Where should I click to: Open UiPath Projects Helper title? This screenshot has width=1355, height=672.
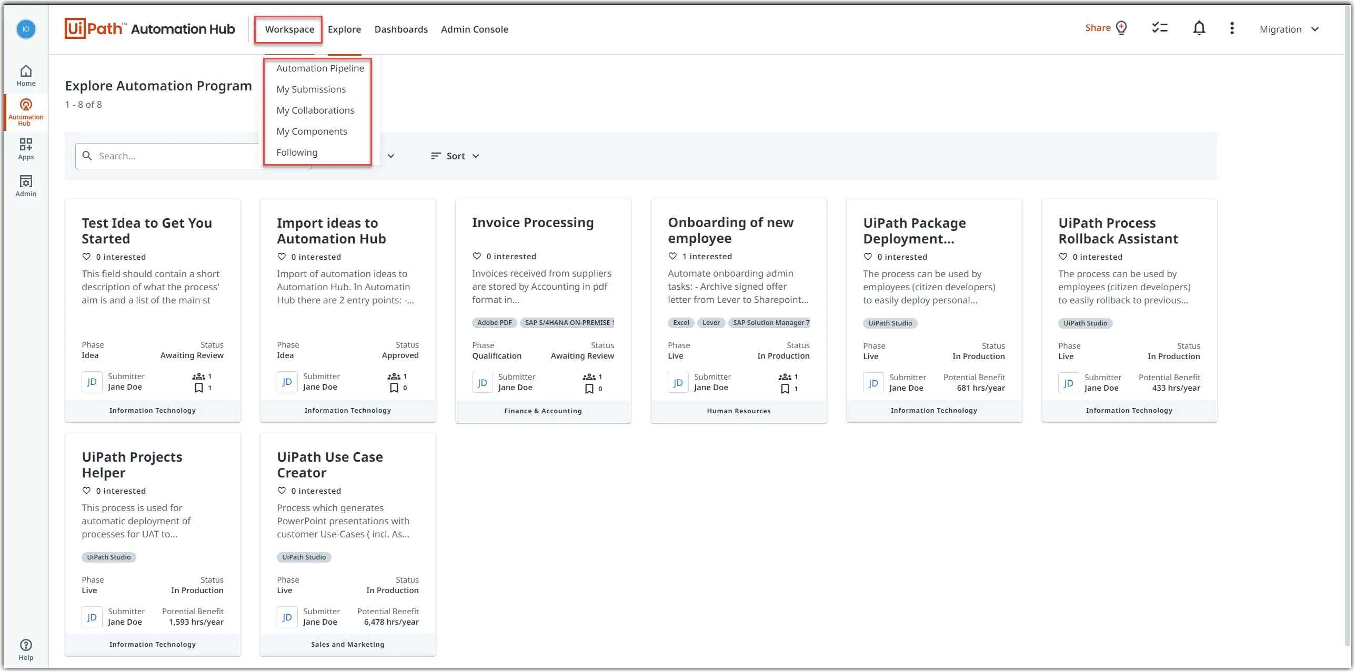[132, 465]
